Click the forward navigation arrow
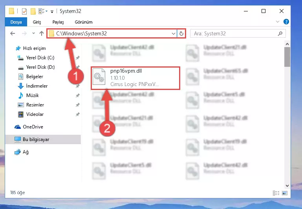The width and height of the screenshot is (302, 209). pyautogui.click(x=24, y=33)
